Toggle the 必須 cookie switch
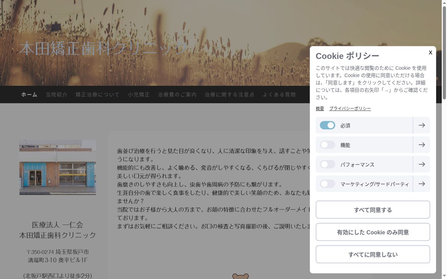The image size is (447, 279). (328, 125)
